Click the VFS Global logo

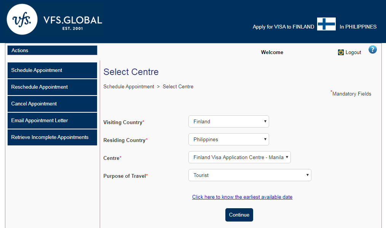(54, 19)
